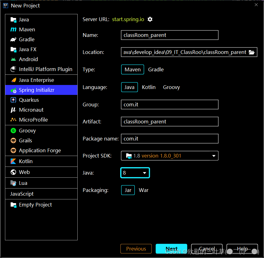Image resolution: width=264 pixels, height=258 pixels.
Task: Click the Web globe icon
Action: [13, 172]
